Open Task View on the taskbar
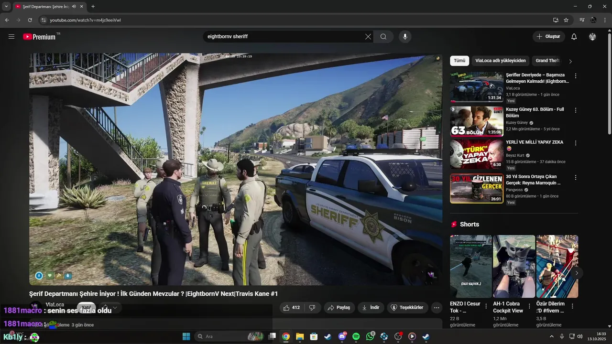This screenshot has height=344, width=612. 272,336
